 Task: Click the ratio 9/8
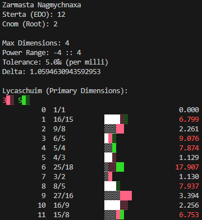(x=59, y=129)
